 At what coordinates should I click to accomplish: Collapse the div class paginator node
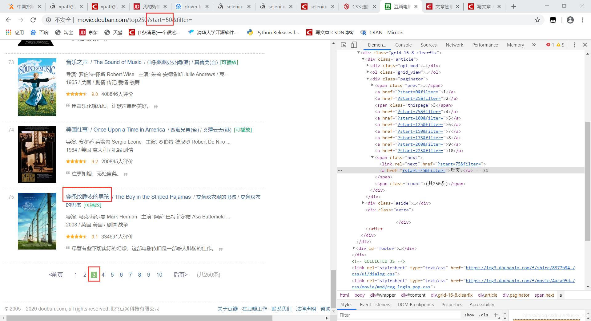[x=368, y=79]
